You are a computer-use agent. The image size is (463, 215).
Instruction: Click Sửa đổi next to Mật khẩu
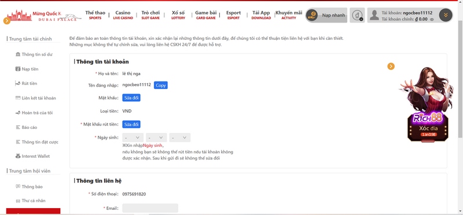[x=131, y=98]
